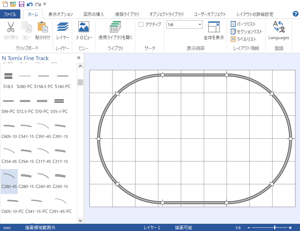This screenshot has width=300, height=231.
Task: Toggle the アクティブ checkbox
Action: [x=141, y=24]
